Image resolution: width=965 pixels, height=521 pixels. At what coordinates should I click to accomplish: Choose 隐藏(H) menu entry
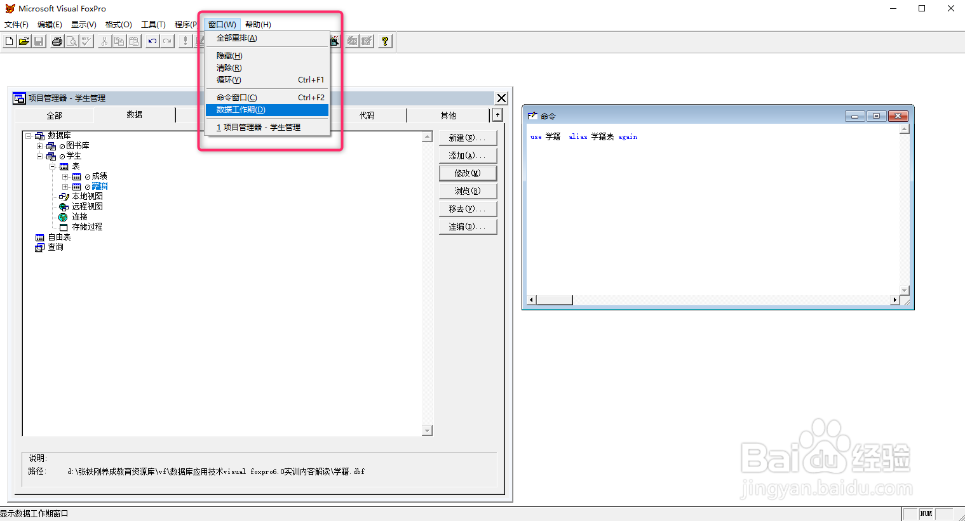[267, 56]
